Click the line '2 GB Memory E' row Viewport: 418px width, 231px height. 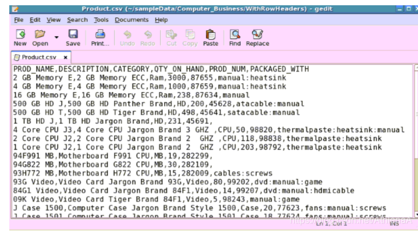tap(149, 78)
